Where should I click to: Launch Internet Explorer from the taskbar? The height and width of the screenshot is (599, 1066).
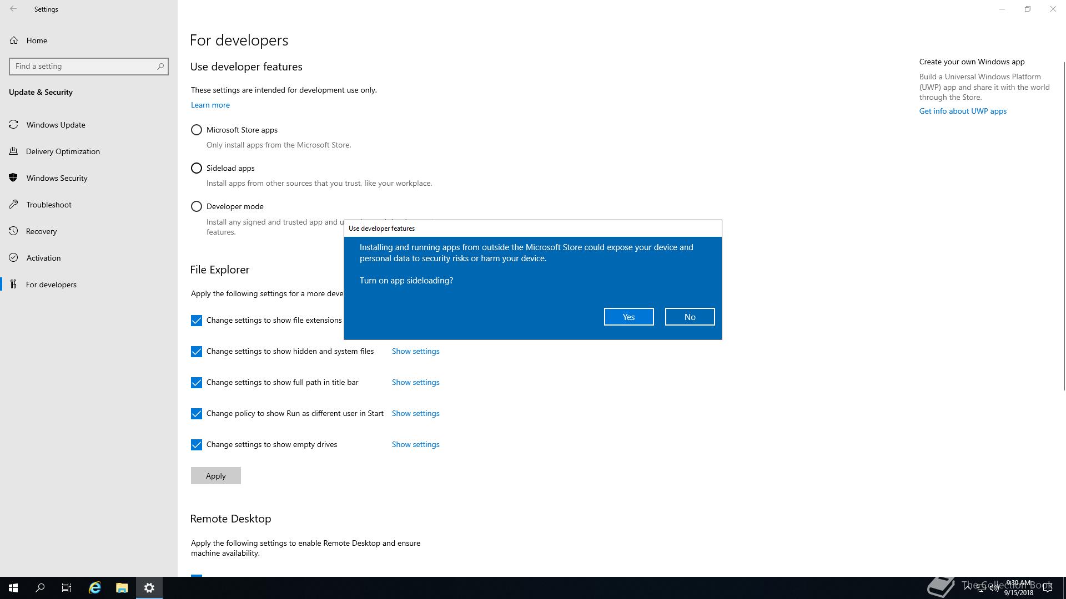[x=95, y=588]
